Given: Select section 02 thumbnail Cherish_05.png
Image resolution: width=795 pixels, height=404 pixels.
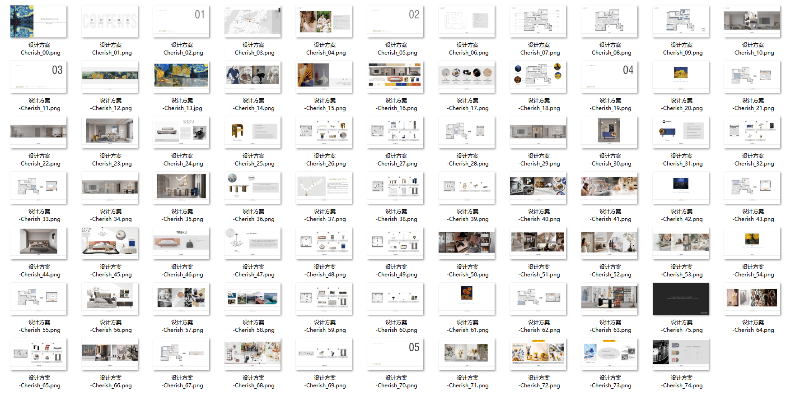Looking at the screenshot, I should 395,22.
